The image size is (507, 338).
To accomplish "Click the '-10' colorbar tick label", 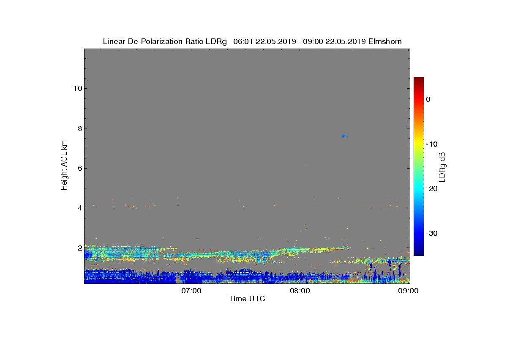I will coord(432,144).
